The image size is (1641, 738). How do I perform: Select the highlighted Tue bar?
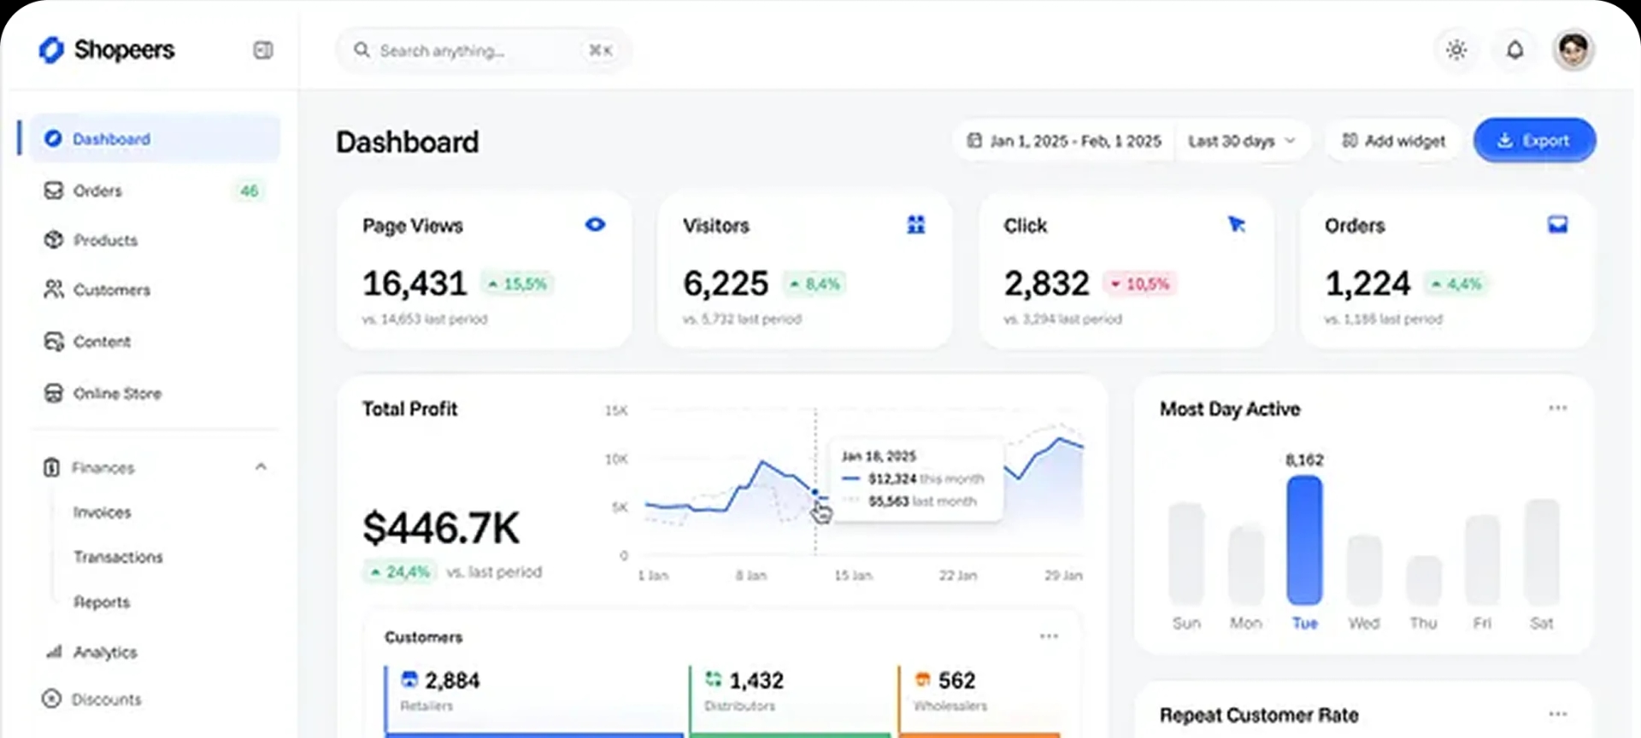click(1304, 540)
